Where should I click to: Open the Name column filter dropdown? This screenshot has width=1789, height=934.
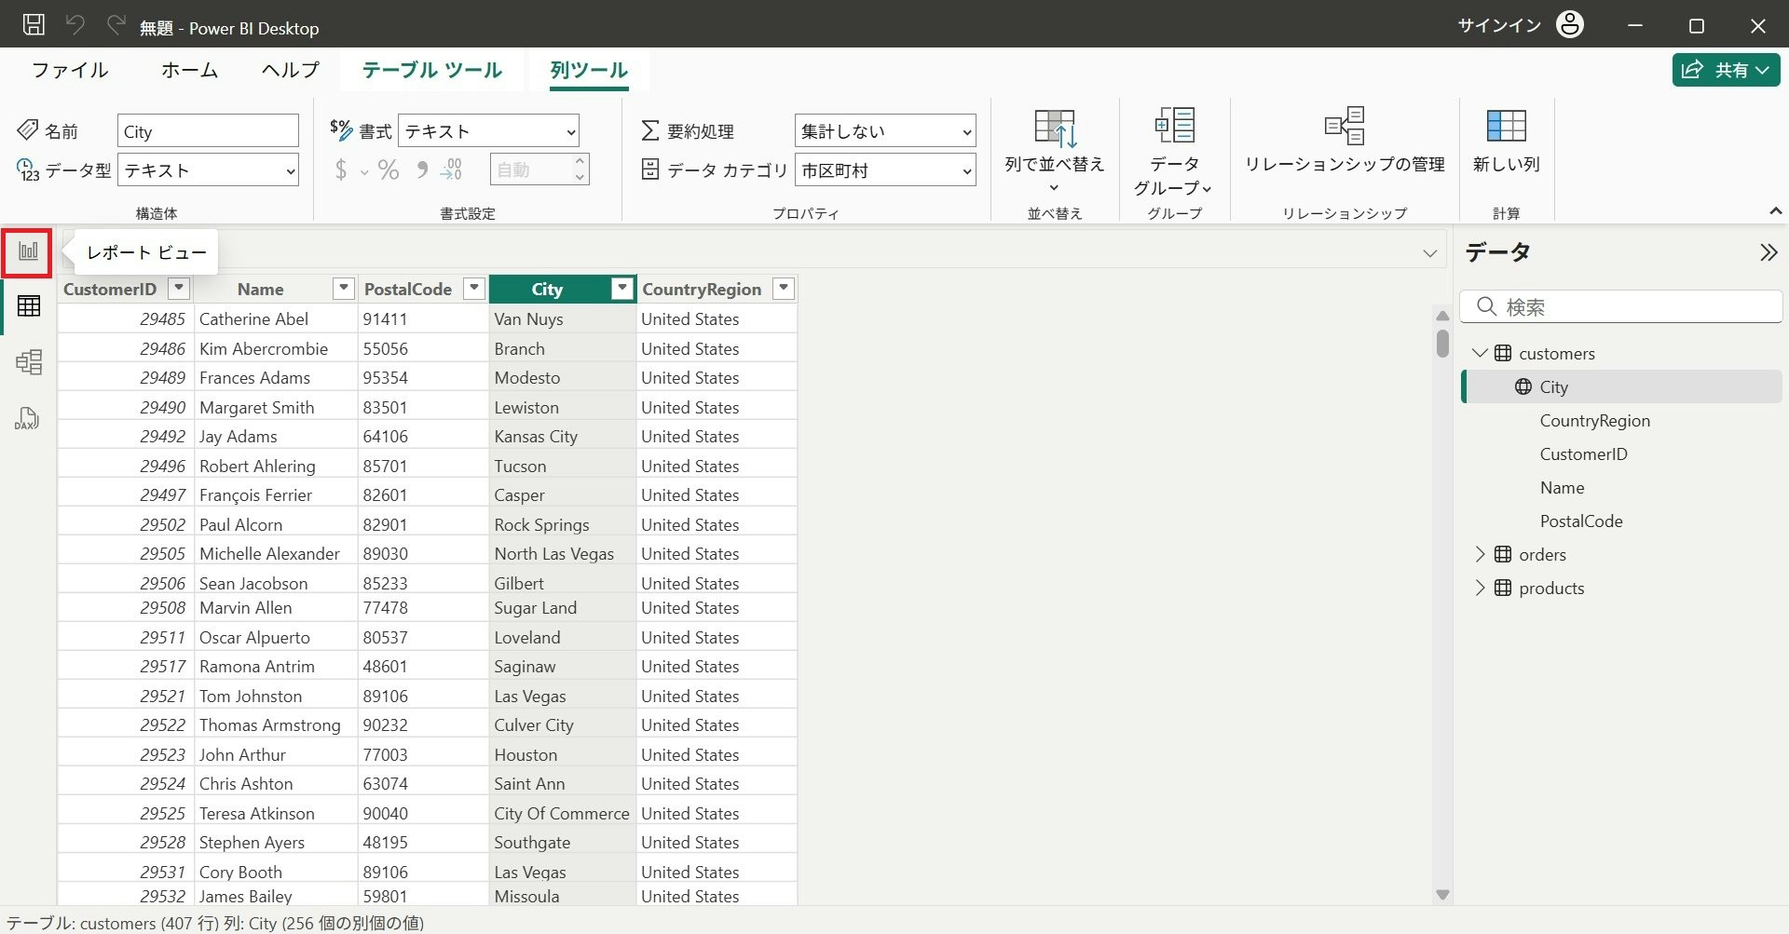[344, 289]
